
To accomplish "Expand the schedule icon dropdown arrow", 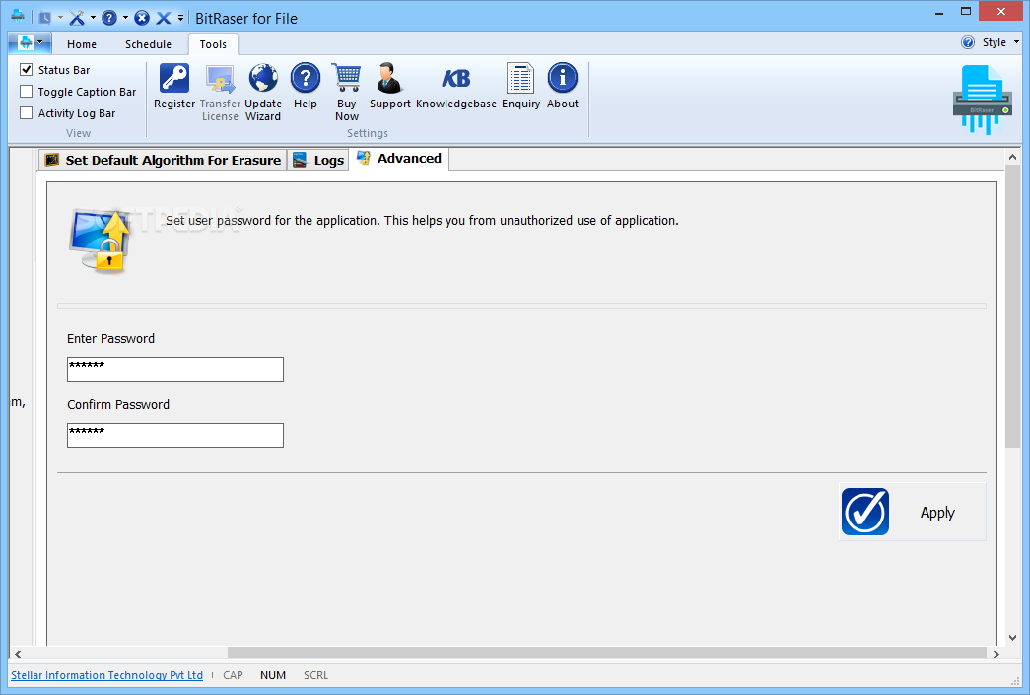I will click(60, 18).
